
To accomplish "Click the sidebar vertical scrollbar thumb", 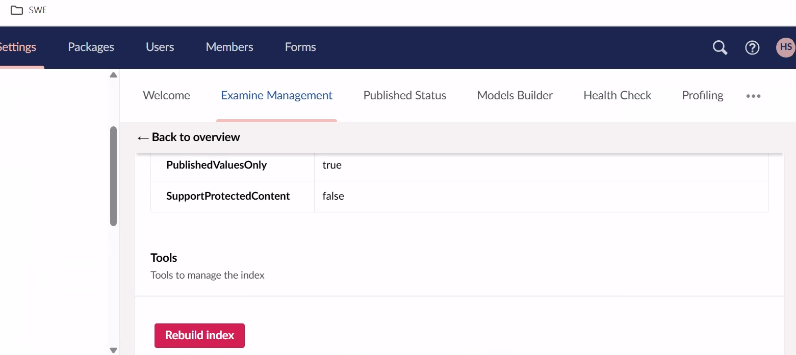I will [114, 176].
